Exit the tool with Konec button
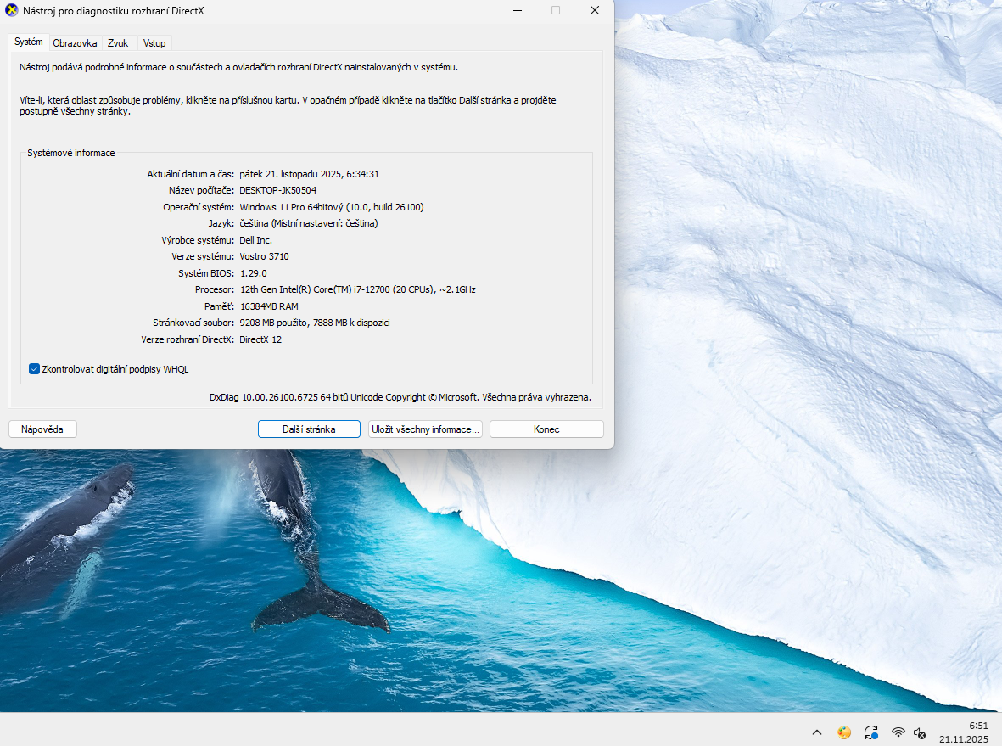The height and width of the screenshot is (746, 1002). click(546, 429)
